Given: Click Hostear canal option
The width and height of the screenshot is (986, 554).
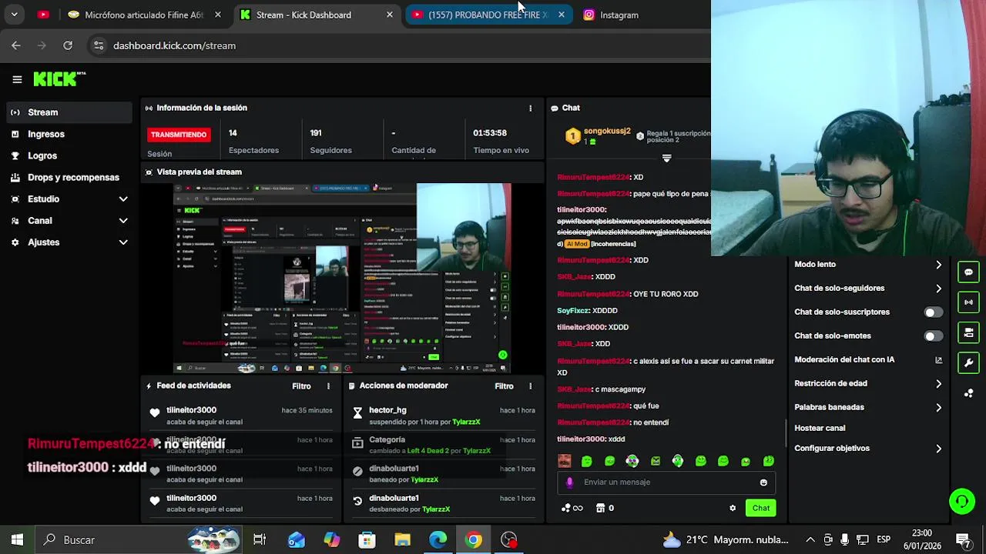Looking at the screenshot, I should (820, 429).
